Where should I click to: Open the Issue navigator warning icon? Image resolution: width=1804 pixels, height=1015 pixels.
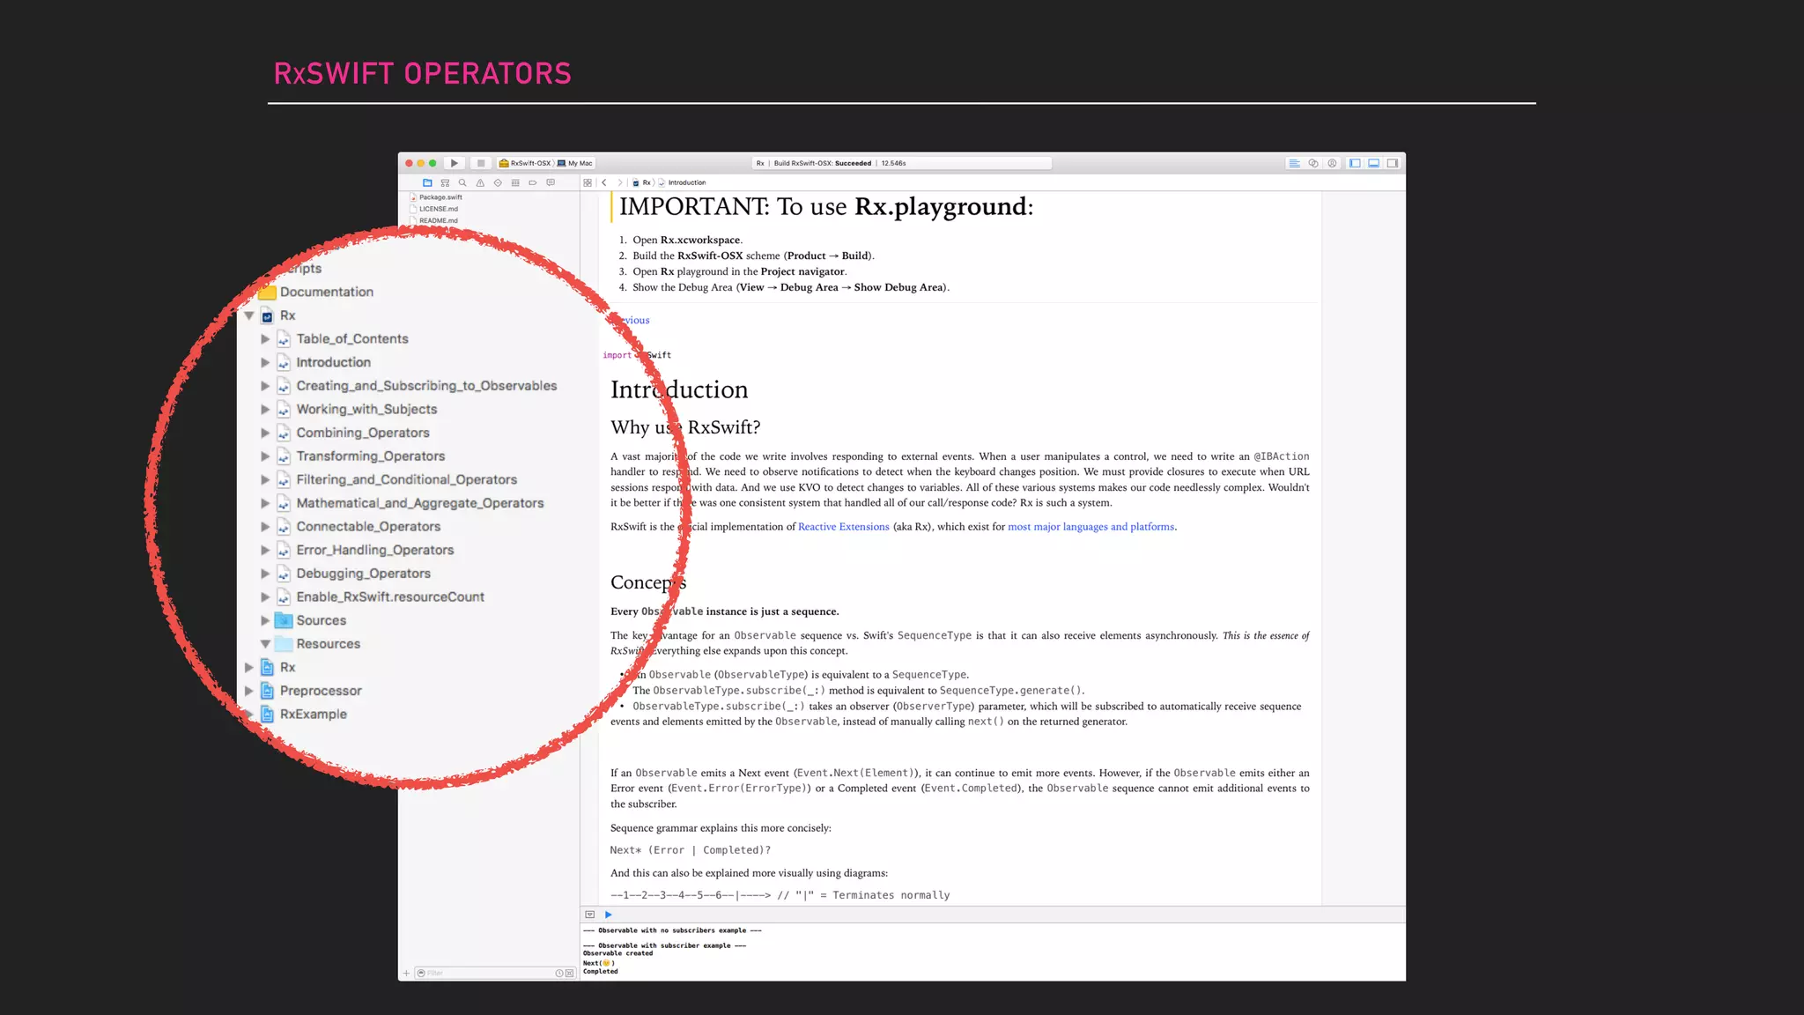(480, 183)
